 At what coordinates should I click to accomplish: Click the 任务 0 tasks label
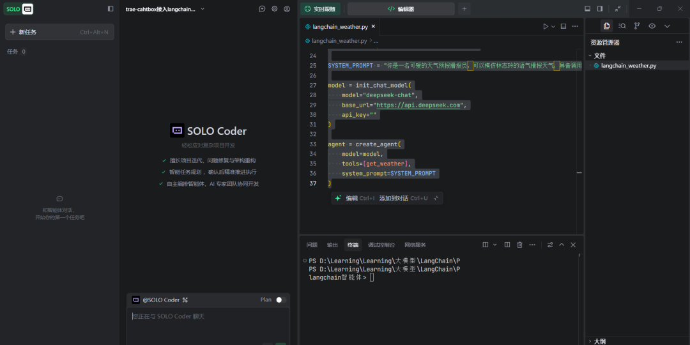pos(17,52)
